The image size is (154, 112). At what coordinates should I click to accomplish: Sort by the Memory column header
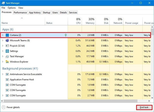pos(89,21)
